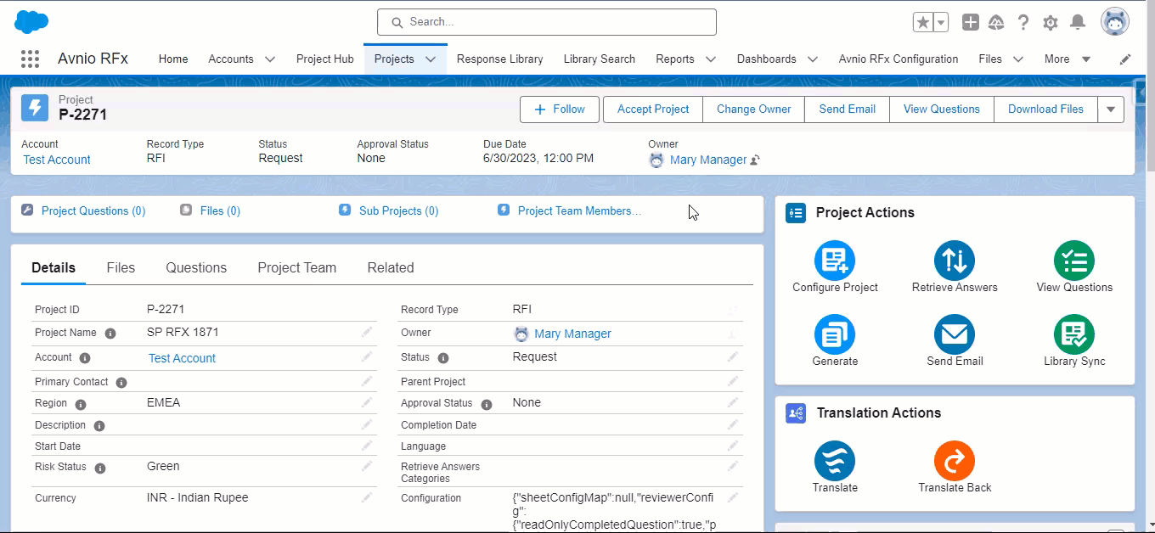The width and height of the screenshot is (1155, 533).
Task: Expand the Accounts nav dropdown chevron
Action: click(269, 59)
